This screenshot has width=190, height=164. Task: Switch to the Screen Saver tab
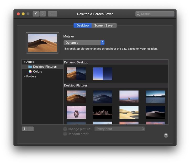click(x=104, y=25)
